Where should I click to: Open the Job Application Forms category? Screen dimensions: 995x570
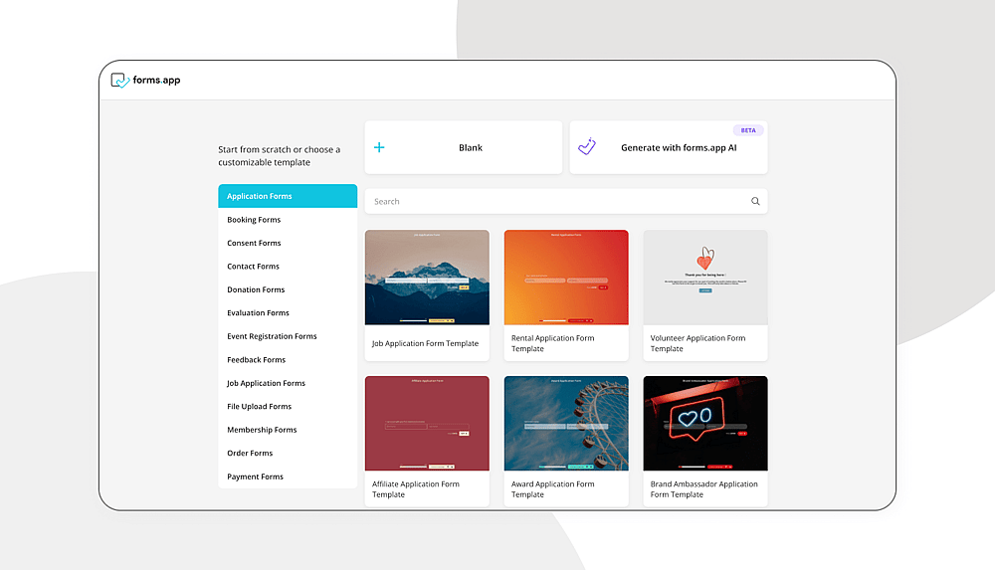pyautogui.click(x=288, y=383)
